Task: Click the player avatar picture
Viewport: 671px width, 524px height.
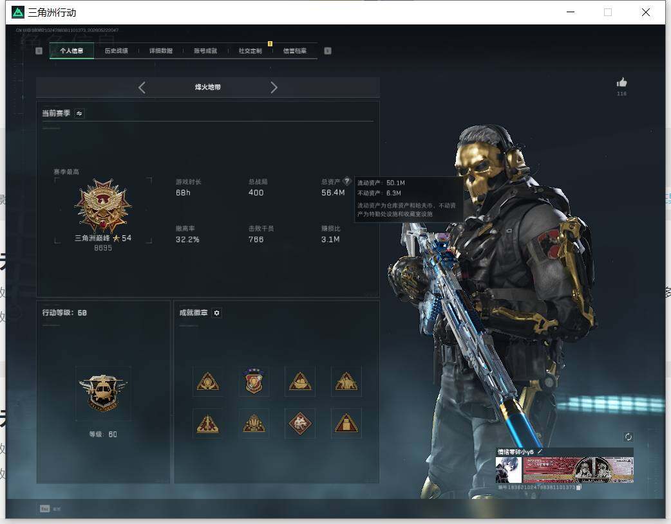Action: 508,470
